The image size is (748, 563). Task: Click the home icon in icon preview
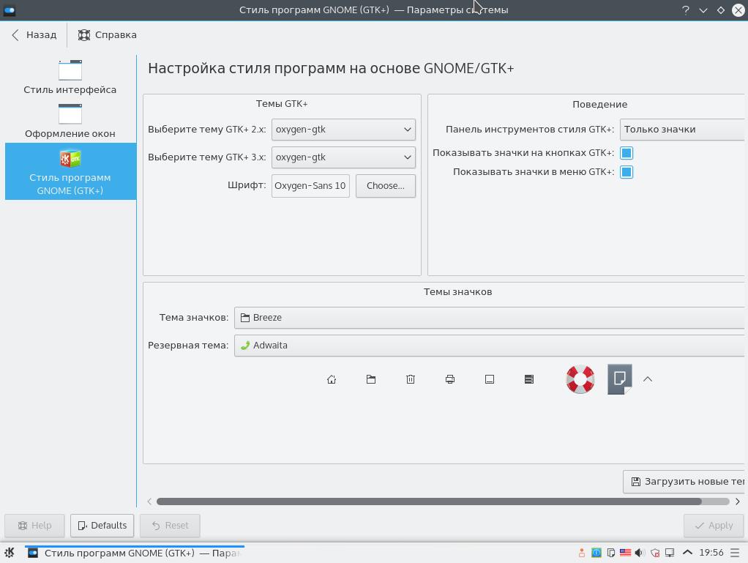tap(332, 379)
